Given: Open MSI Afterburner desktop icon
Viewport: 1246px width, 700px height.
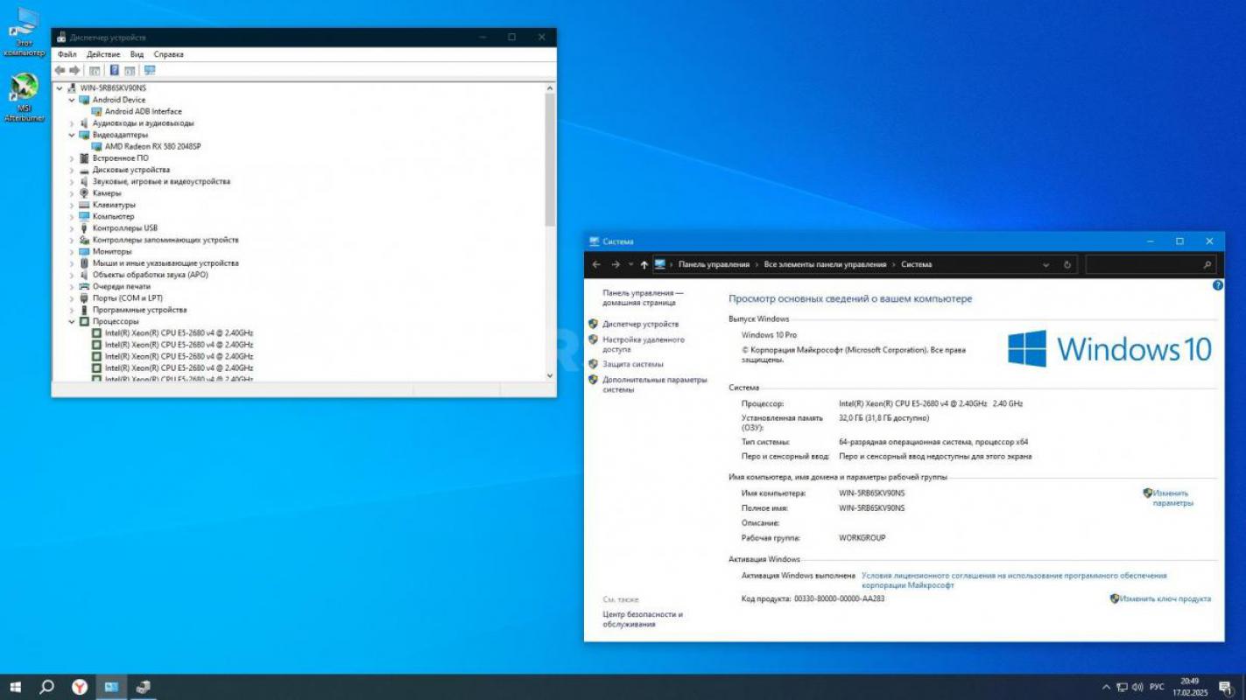Looking at the screenshot, I should click(x=25, y=98).
